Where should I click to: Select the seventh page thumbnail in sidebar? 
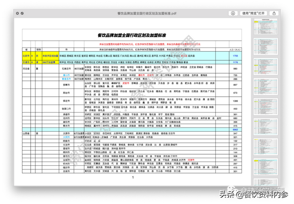266,146
